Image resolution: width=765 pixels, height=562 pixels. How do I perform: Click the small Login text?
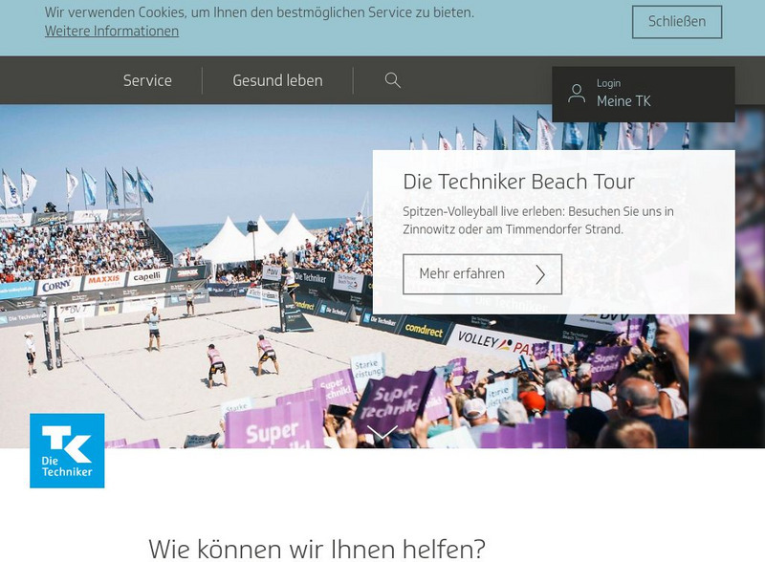pos(608,83)
